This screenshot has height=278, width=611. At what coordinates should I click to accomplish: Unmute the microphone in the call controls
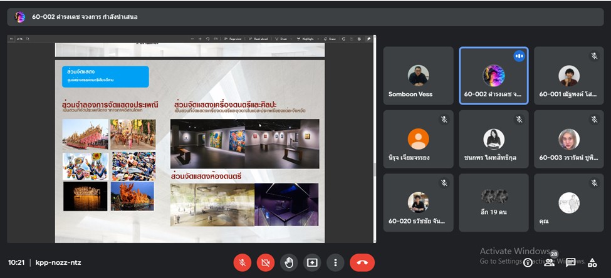(x=243, y=262)
